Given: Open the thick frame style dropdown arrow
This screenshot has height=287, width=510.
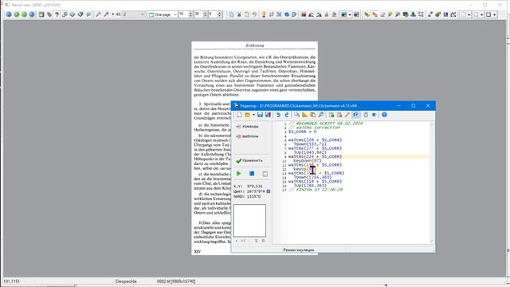Looking at the screenshot, I should (x=494, y=14).
